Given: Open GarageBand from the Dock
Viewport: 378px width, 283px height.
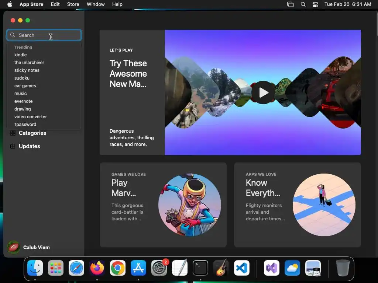Looking at the screenshot, I should coord(221,268).
